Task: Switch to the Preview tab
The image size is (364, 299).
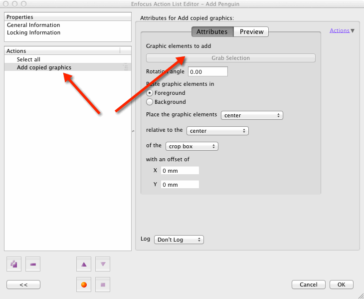Action: coord(251,31)
